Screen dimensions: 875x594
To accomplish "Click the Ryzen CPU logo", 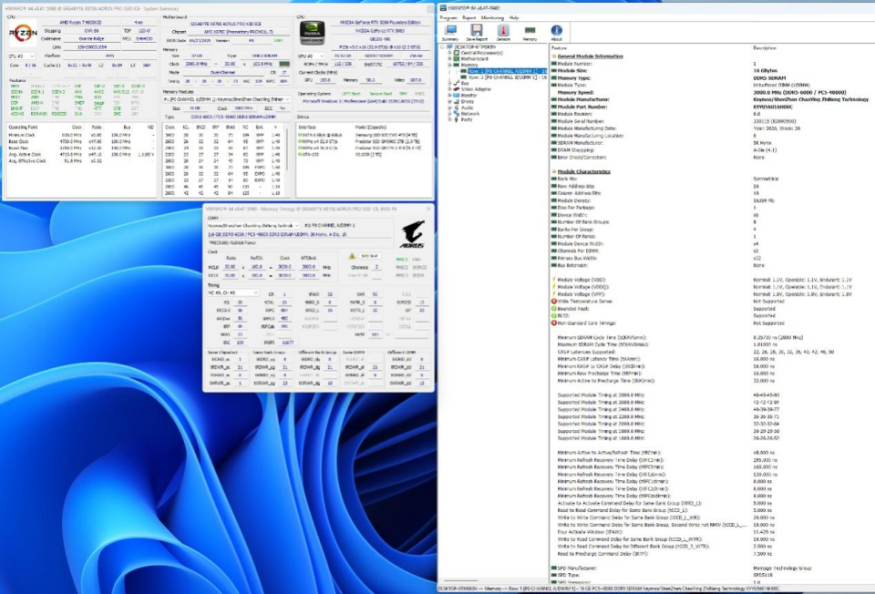I will point(22,34).
